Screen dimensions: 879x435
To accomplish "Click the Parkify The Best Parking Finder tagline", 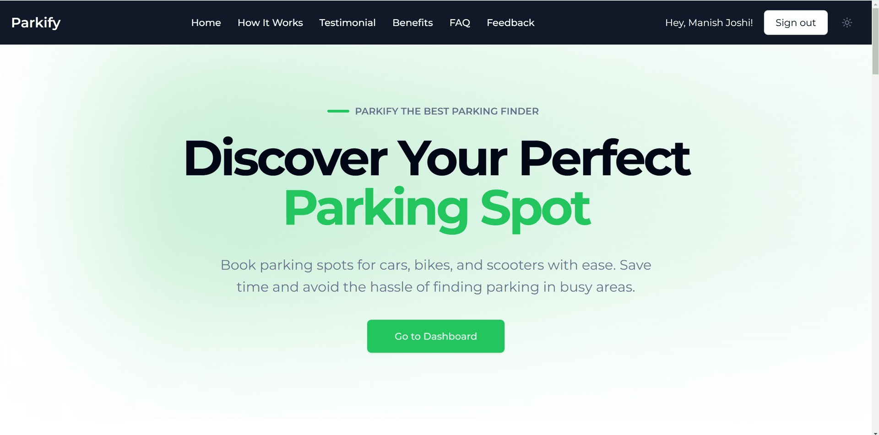I will coord(447,111).
